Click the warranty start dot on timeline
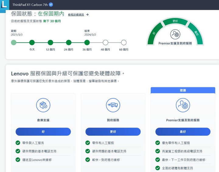Image resolution: width=219 pixels, height=172 pixels. click(14, 43)
